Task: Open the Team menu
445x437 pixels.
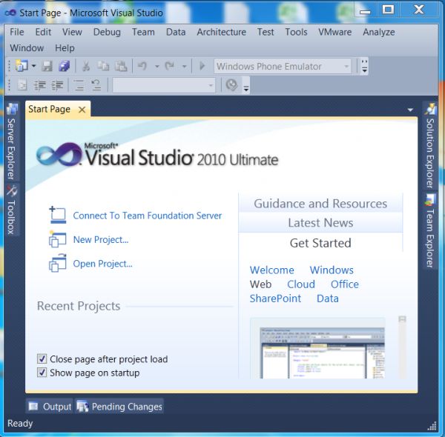Action: click(x=143, y=32)
